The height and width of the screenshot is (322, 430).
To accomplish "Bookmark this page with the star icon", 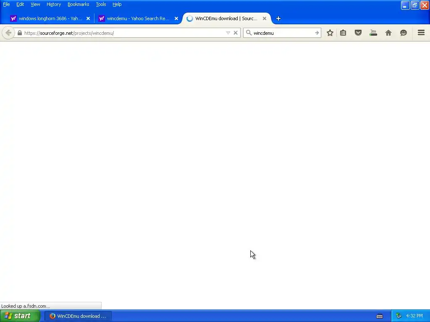I will [x=330, y=33].
